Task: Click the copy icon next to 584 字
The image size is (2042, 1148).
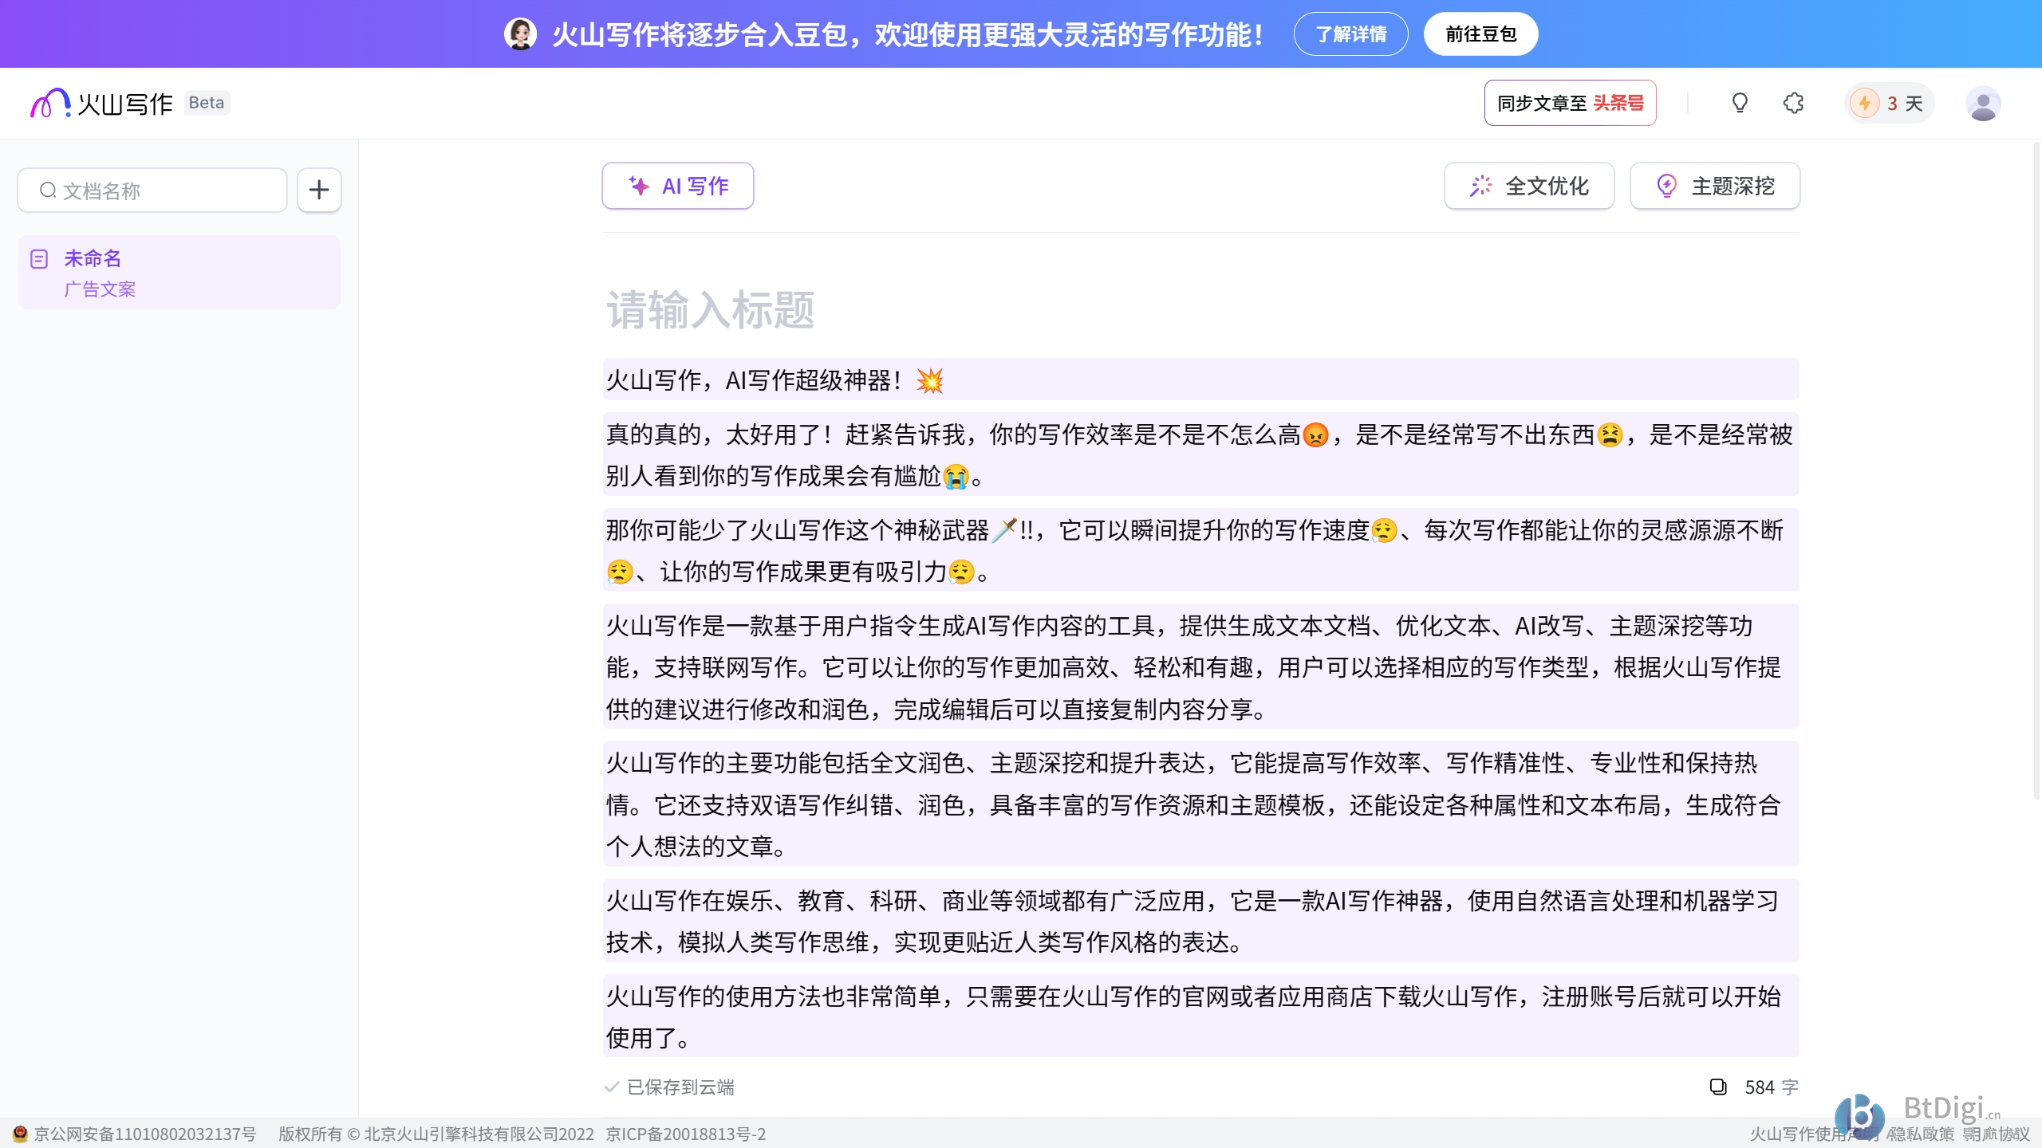Action: tap(1718, 1087)
